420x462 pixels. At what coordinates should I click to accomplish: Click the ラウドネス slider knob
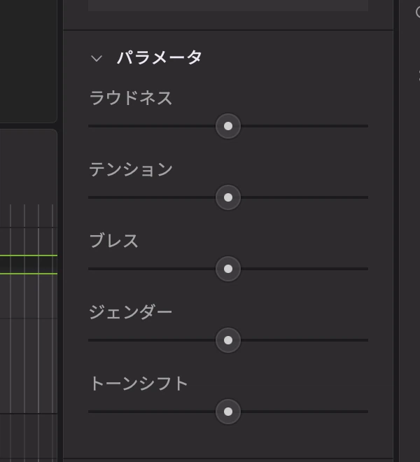[x=228, y=126]
